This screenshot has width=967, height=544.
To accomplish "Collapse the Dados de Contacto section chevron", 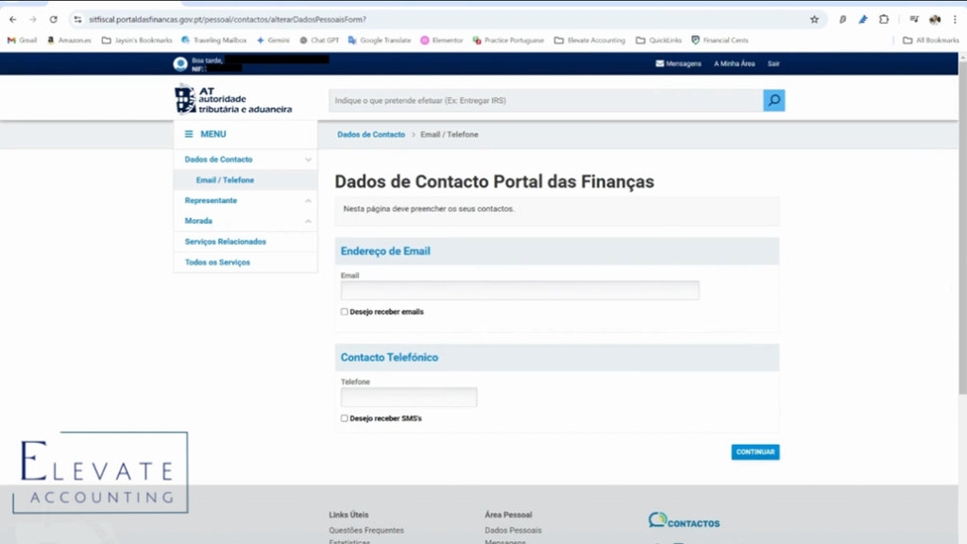I will click(x=310, y=160).
